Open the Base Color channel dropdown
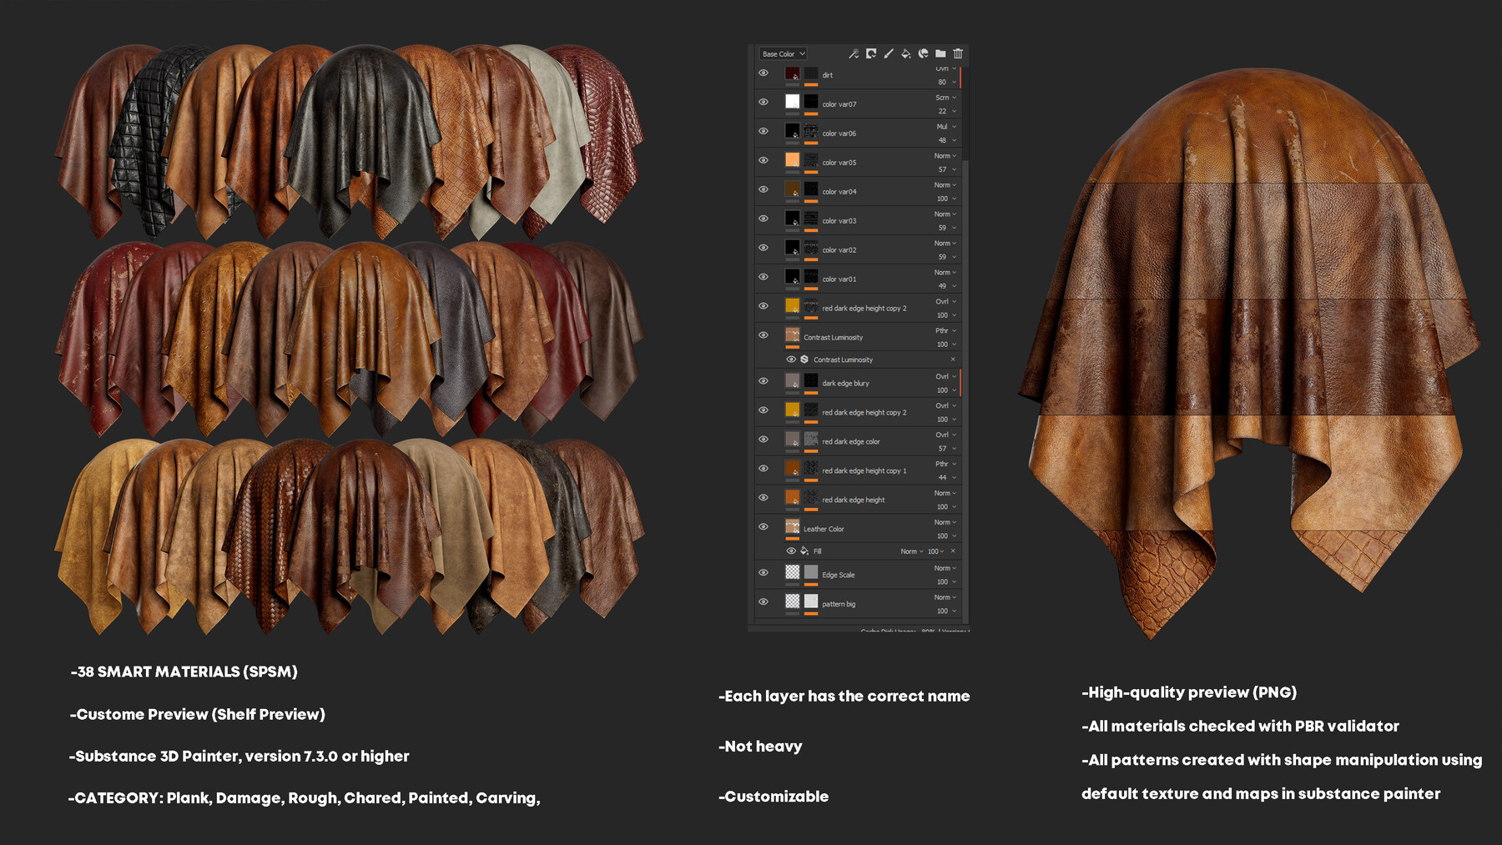The width and height of the screenshot is (1502, 845). (783, 54)
